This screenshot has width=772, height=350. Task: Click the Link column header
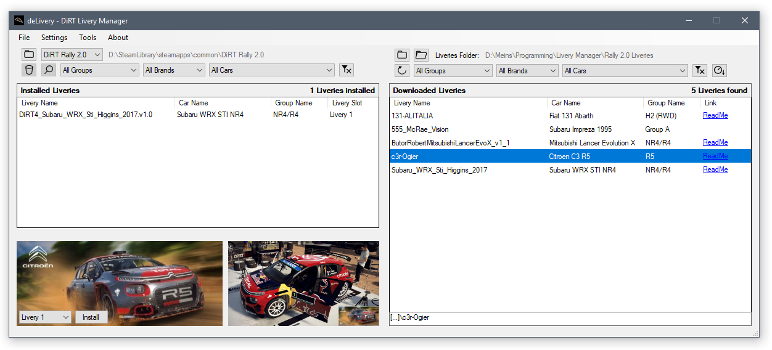(725, 103)
